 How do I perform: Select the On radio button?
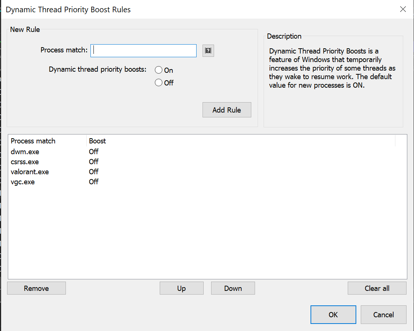pos(159,70)
